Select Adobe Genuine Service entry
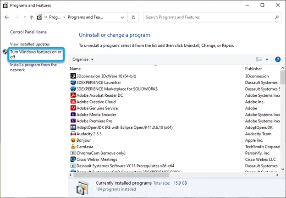 pos(97,108)
